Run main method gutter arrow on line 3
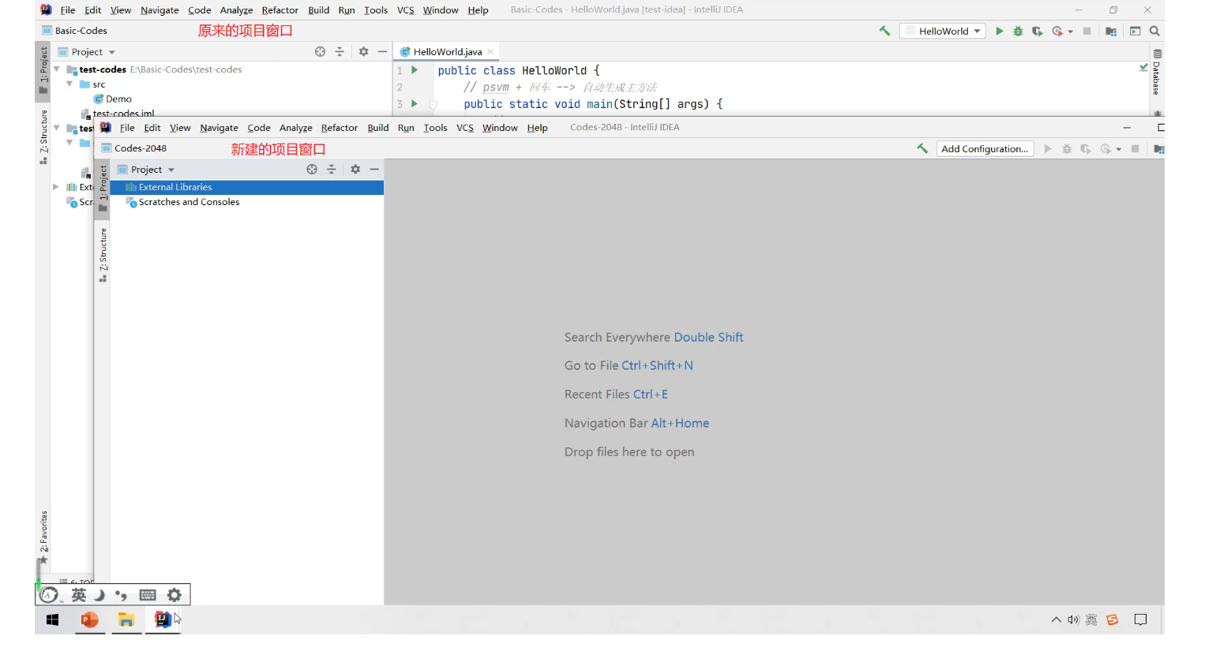The image size is (1216, 647). [x=415, y=103]
